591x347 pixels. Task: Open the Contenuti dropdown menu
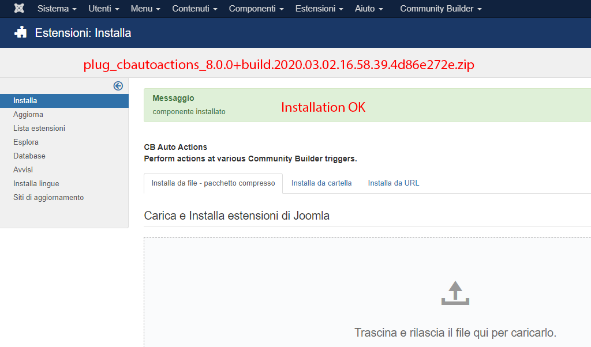[194, 9]
